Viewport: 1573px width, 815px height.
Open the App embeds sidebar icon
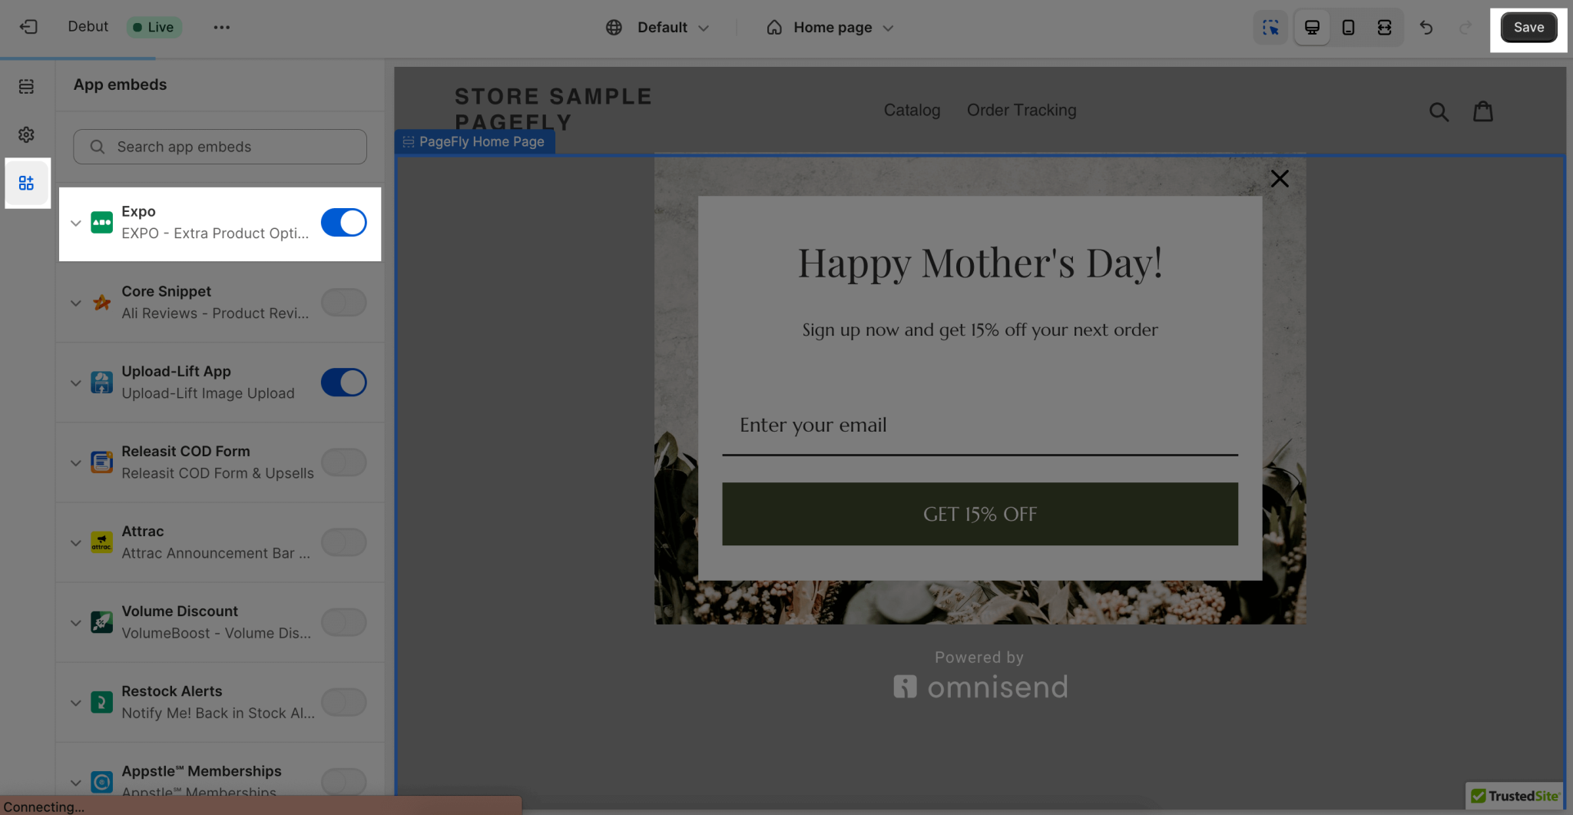(27, 183)
